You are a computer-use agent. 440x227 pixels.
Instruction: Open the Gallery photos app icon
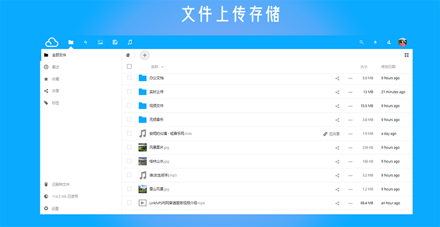pos(100,42)
